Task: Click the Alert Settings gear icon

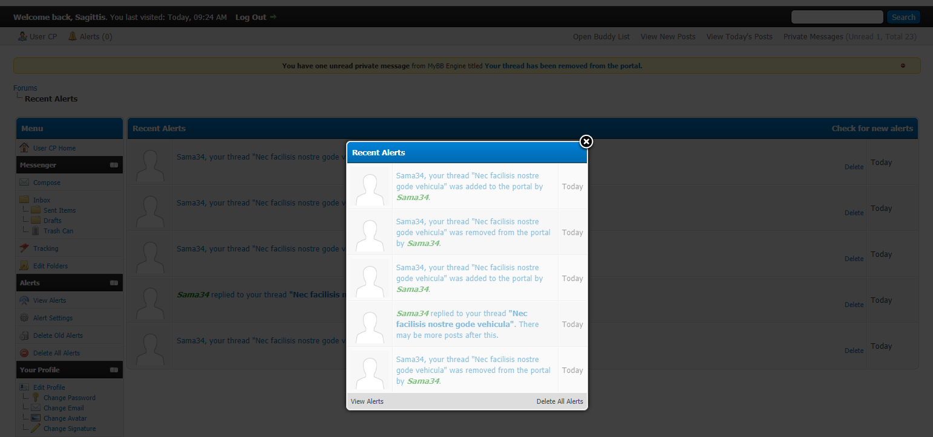Action: [24, 318]
